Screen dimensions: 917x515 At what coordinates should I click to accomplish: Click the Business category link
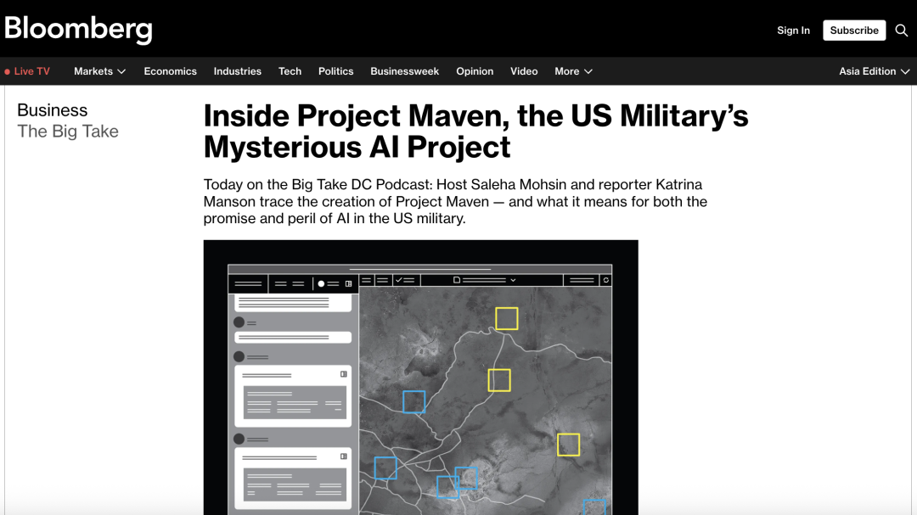(x=52, y=110)
